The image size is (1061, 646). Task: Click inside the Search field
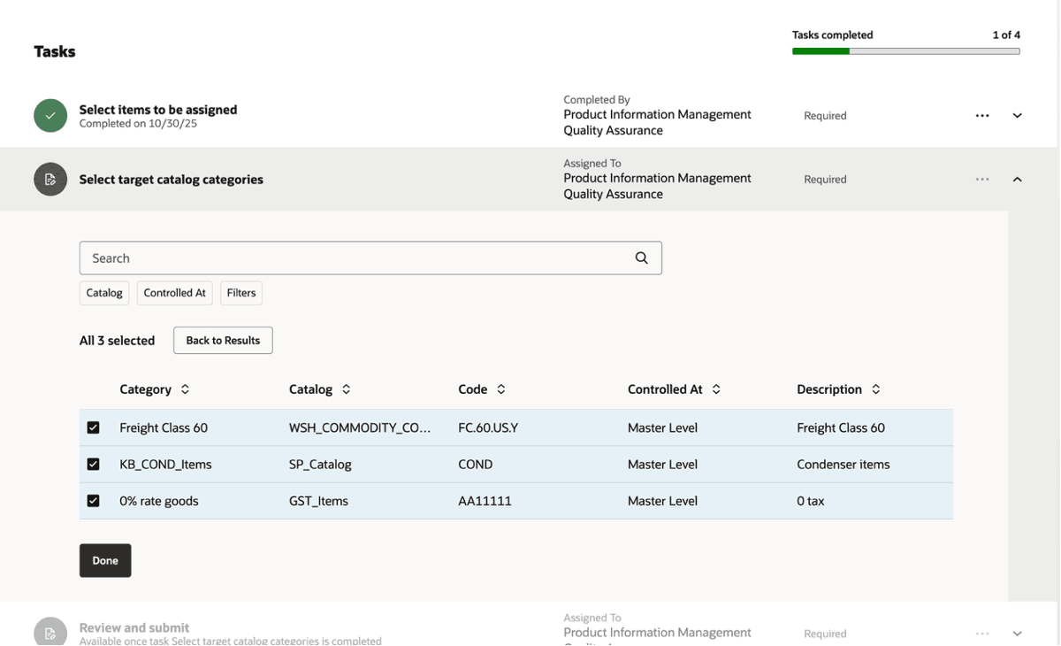[x=354, y=258]
